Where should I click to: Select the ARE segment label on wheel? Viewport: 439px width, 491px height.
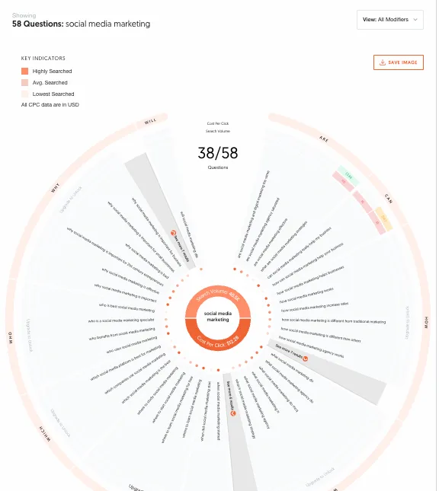(324, 139)
